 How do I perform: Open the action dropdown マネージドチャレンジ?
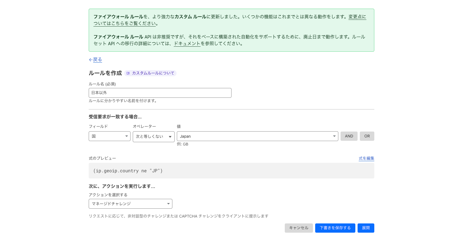(131, 204)
